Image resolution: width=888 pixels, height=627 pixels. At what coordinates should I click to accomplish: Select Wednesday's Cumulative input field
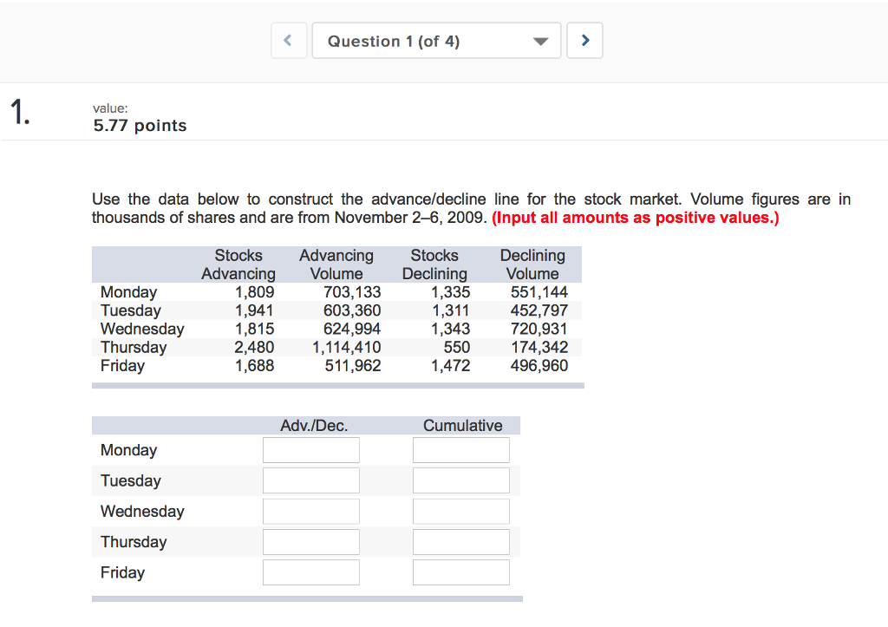click(x=461, y=511)
